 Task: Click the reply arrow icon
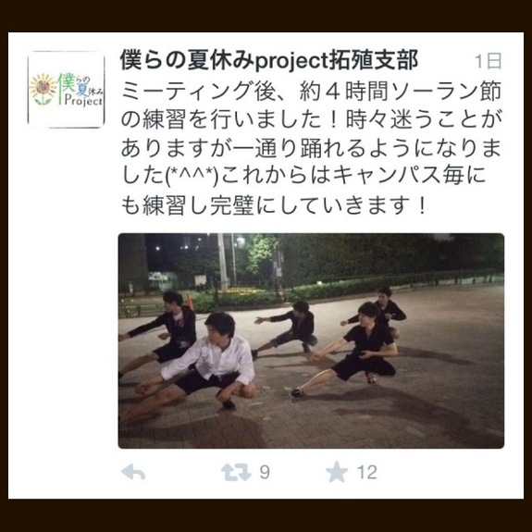click(133, 472)
